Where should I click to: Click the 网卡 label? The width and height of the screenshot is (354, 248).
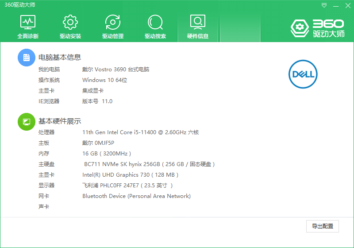click(44, 196)
